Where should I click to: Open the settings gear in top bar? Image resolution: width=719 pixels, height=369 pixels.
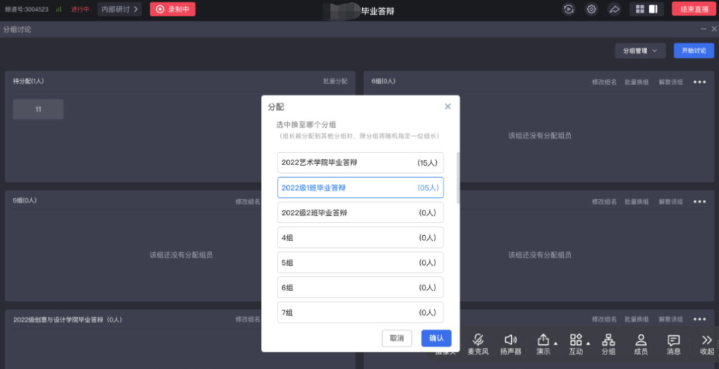pos(591,9)
